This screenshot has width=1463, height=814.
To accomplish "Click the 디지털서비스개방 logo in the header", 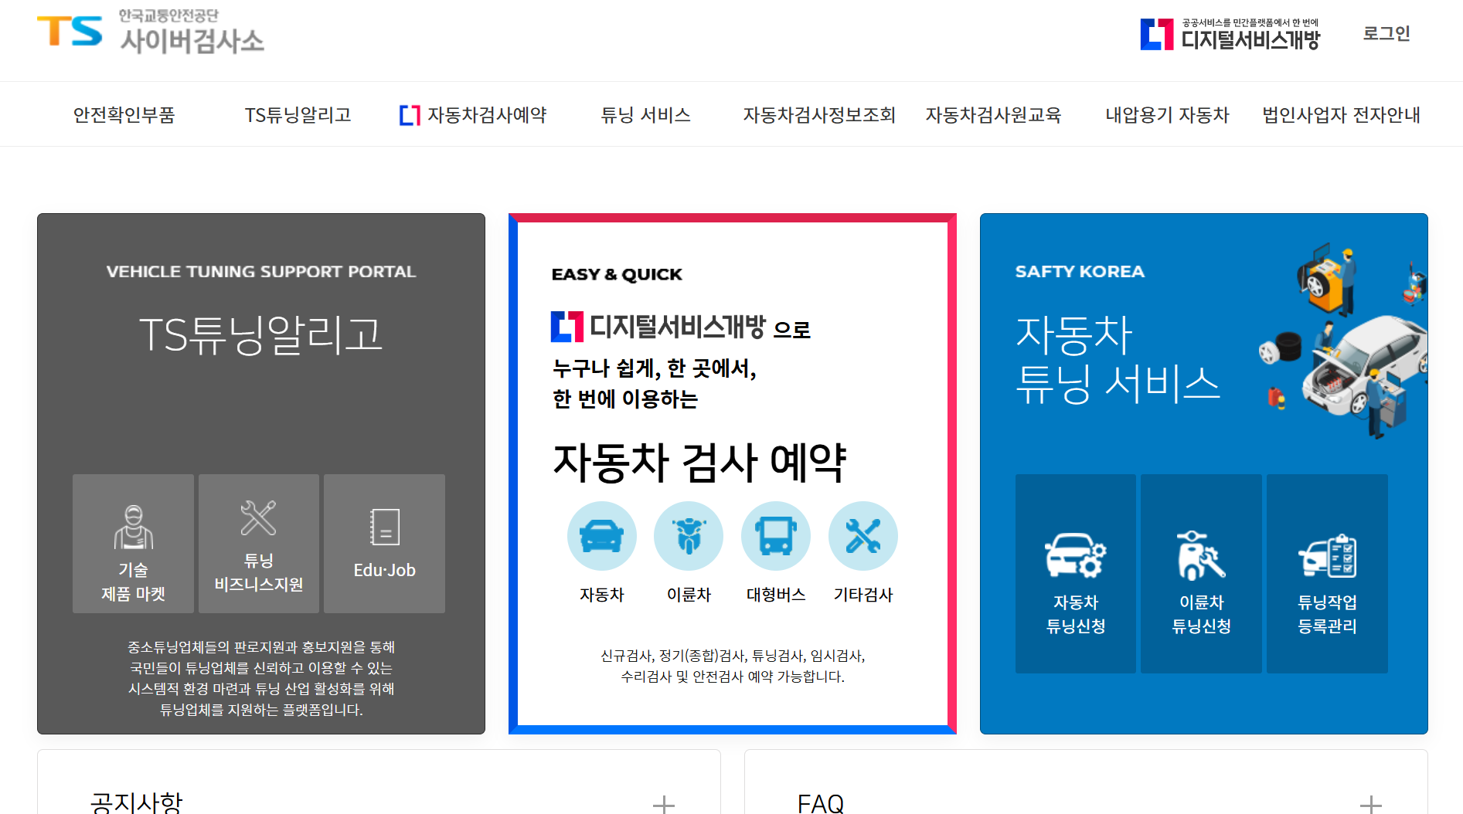I will [1230, 35].
